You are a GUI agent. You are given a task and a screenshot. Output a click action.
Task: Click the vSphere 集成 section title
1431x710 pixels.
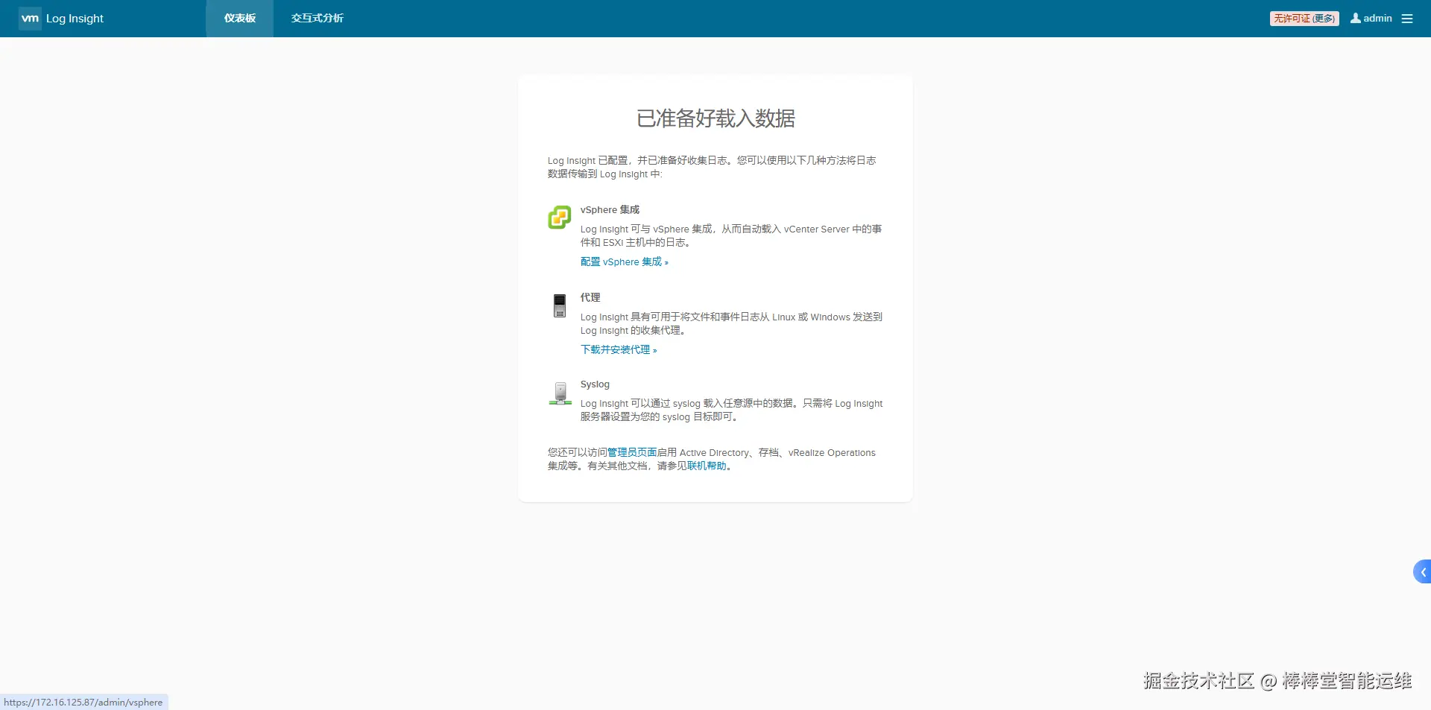click(610, 210)
